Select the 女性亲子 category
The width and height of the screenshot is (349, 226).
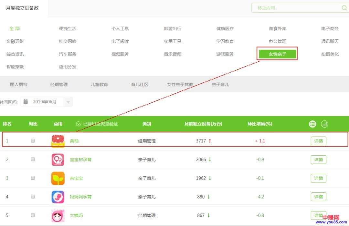[x=277, y=54]
